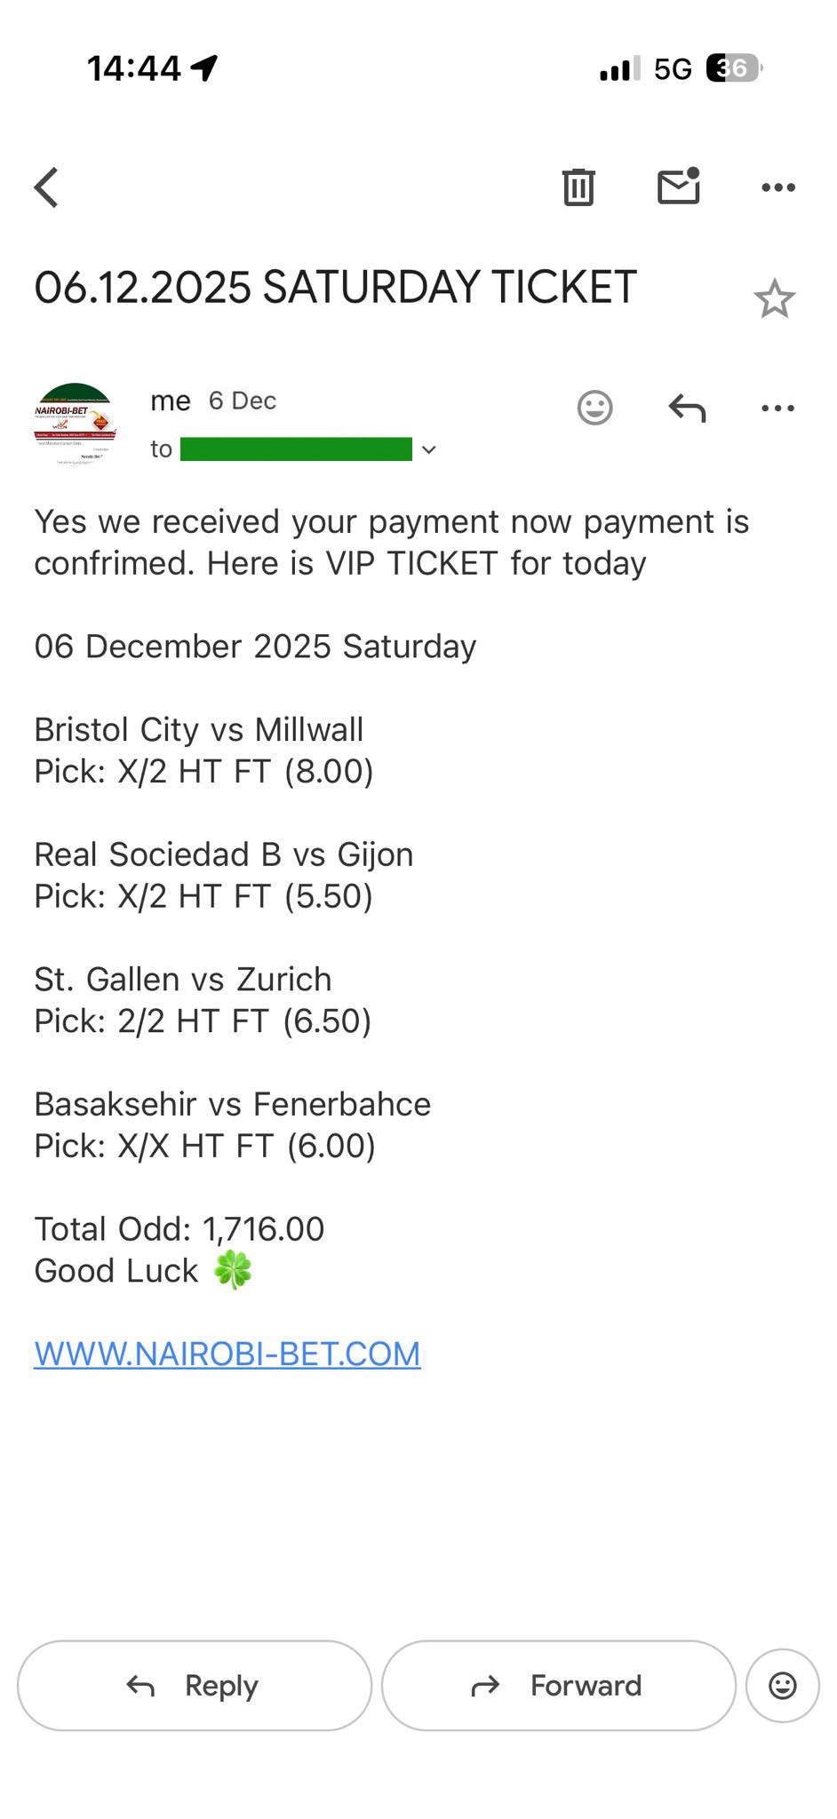837x1819 pixels.
Task: Add emoji reaction next to sender
Action: pos(594,408)
